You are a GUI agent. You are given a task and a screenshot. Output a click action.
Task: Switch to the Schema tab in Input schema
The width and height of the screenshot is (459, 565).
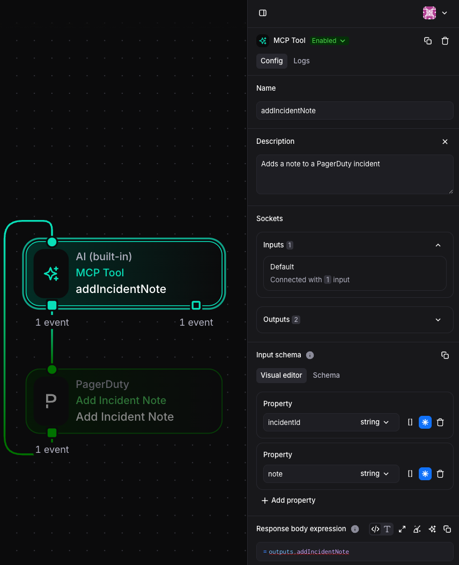326,375
